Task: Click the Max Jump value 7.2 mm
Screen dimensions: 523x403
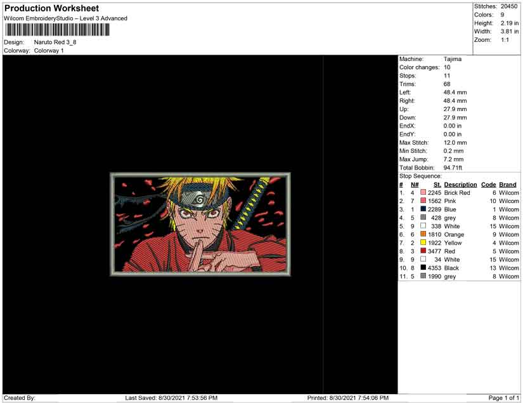Action: pos(454,159)
